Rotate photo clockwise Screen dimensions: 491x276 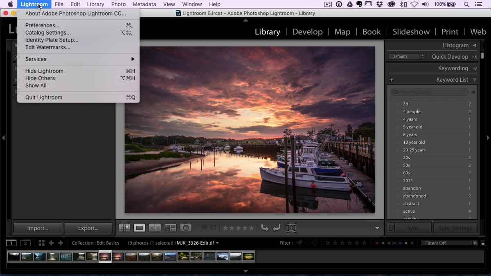[277, 228]
